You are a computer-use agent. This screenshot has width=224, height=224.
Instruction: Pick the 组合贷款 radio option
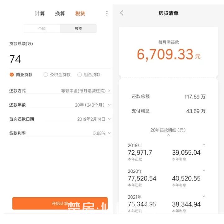click(80, 75)
